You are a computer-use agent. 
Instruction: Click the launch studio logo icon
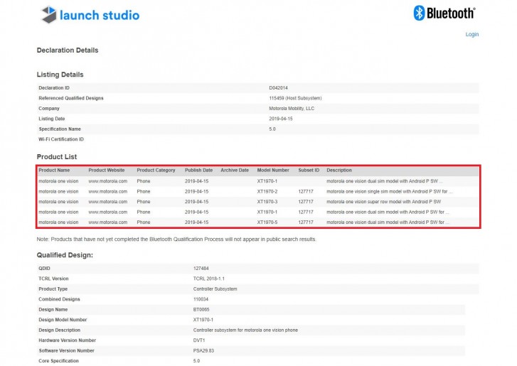click(48, 14)
